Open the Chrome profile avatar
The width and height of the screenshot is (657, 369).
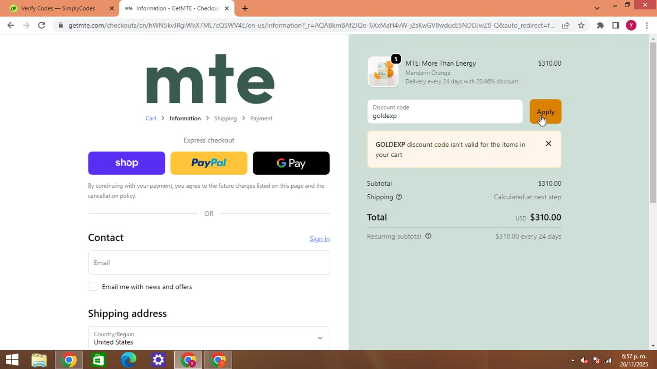click(631, 25)
